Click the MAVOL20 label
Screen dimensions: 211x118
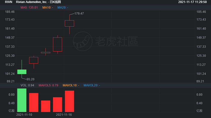(x=92, y=85)
